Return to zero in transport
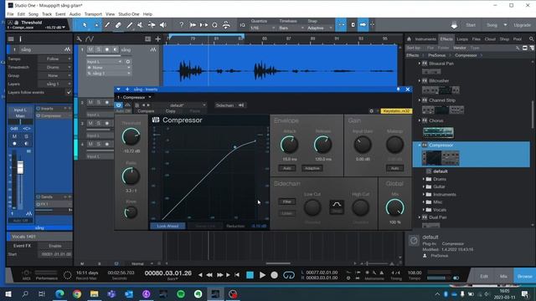536x301 pixels. pos(237,275)
